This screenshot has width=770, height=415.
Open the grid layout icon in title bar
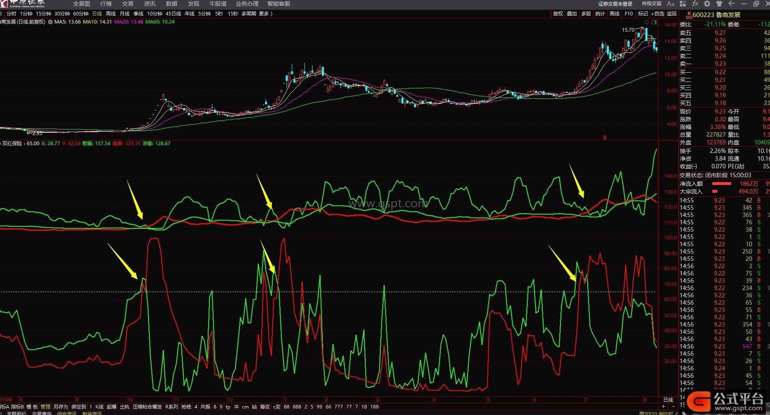click(x=683, y=4)
